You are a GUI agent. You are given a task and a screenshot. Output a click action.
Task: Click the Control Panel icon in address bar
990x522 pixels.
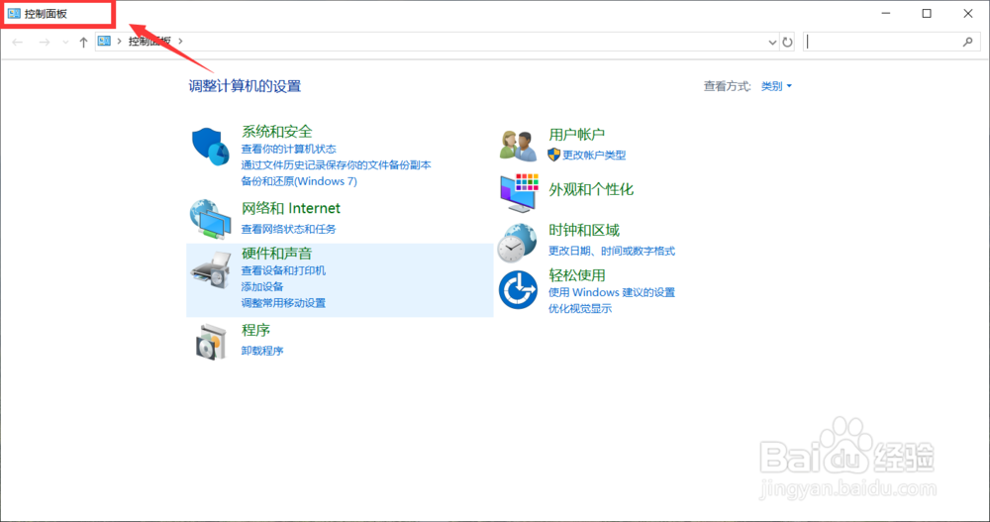104,41
